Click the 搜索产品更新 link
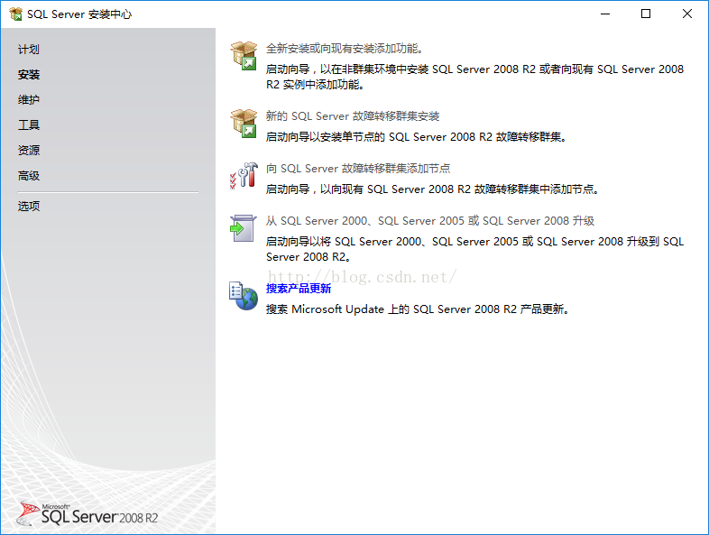The width and height of the screenshot is (709, 535). pos(299,289)
